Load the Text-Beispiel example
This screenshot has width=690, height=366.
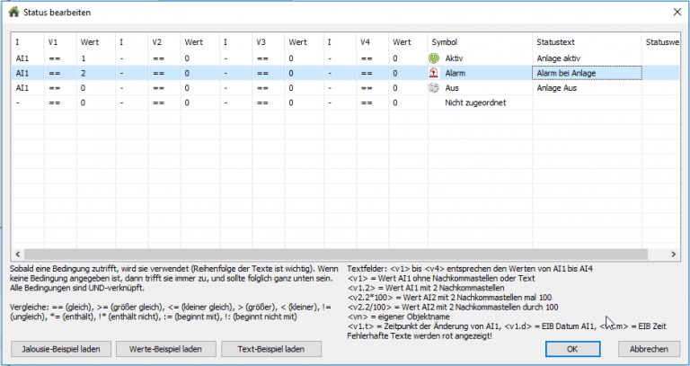tap(270, 349)
